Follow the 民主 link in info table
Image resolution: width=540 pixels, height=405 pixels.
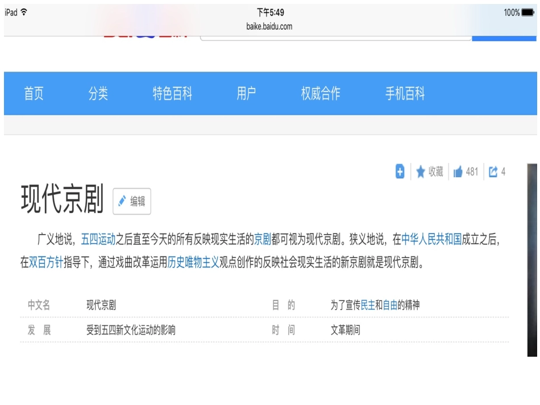coord(367,305)
